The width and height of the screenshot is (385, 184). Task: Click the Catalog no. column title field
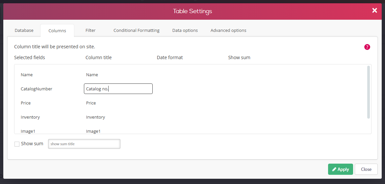pyautogui.click(x=118, y=89)
